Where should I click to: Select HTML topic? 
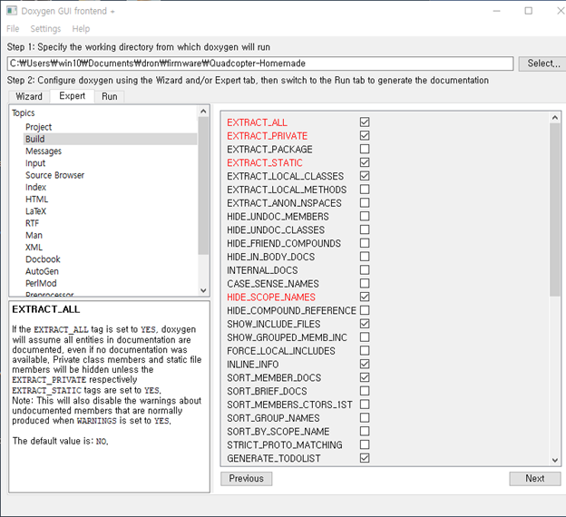[x=36, y=200]
